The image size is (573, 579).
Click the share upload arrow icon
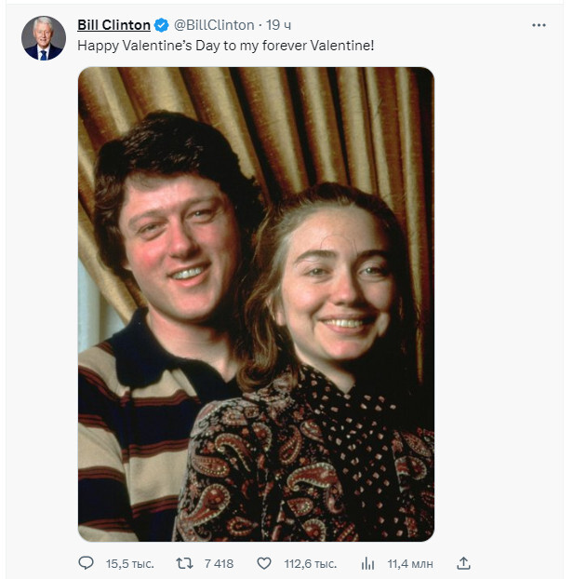click(x=464, y=563)
